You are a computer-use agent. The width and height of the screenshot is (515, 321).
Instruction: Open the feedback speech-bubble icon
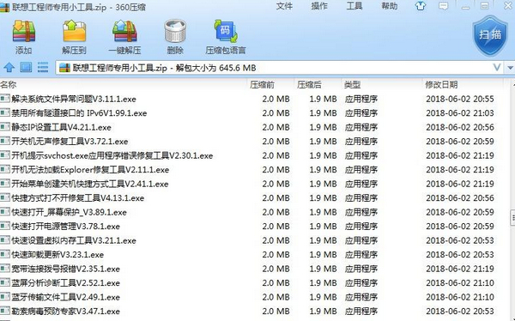coord(444,6)
